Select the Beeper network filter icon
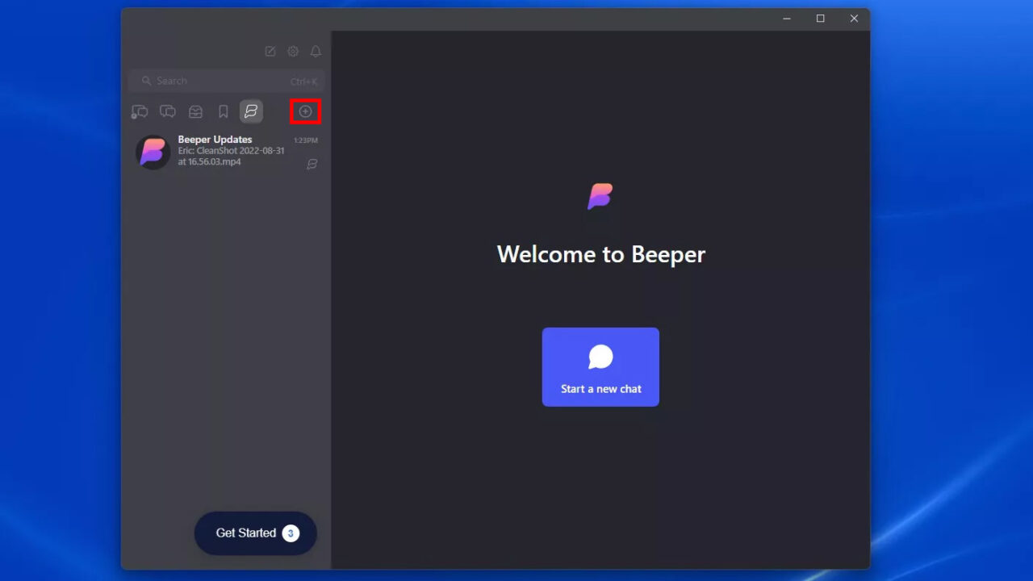 pyautogui.click(x=251, y=111)
